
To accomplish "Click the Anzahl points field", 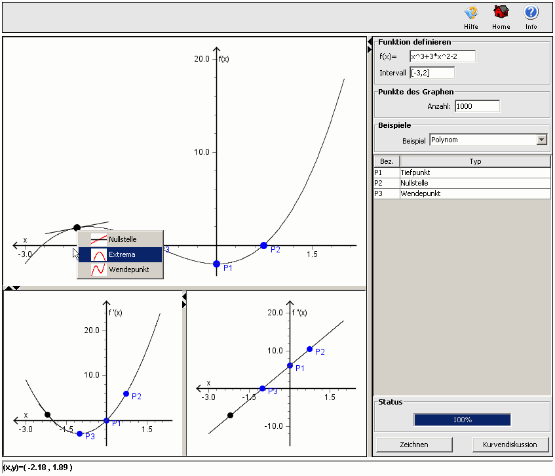I will 477,106.
